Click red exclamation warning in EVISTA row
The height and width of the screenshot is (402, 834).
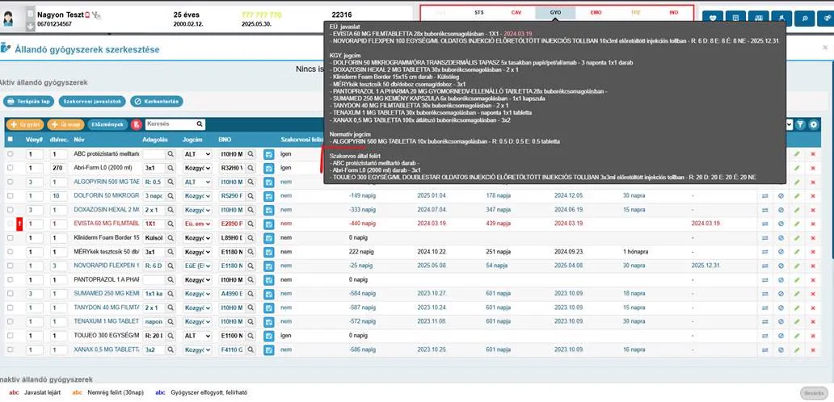19,224
